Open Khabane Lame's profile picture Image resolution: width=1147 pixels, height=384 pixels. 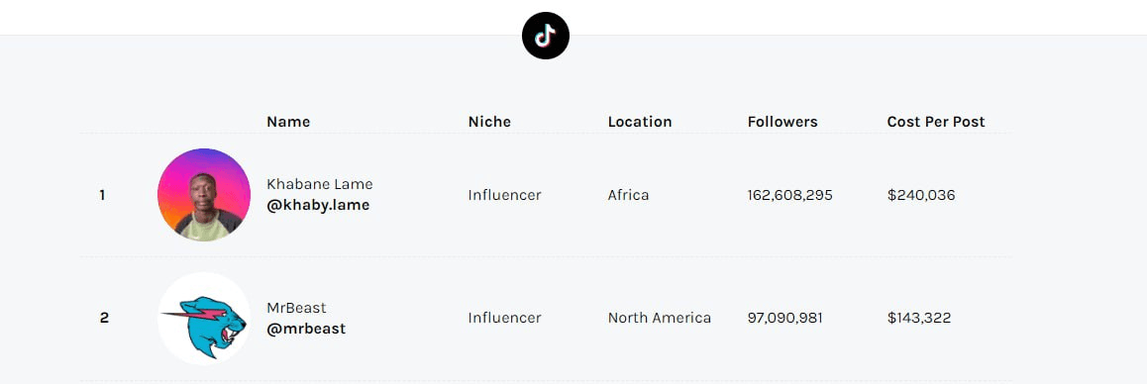click(204, 195)
